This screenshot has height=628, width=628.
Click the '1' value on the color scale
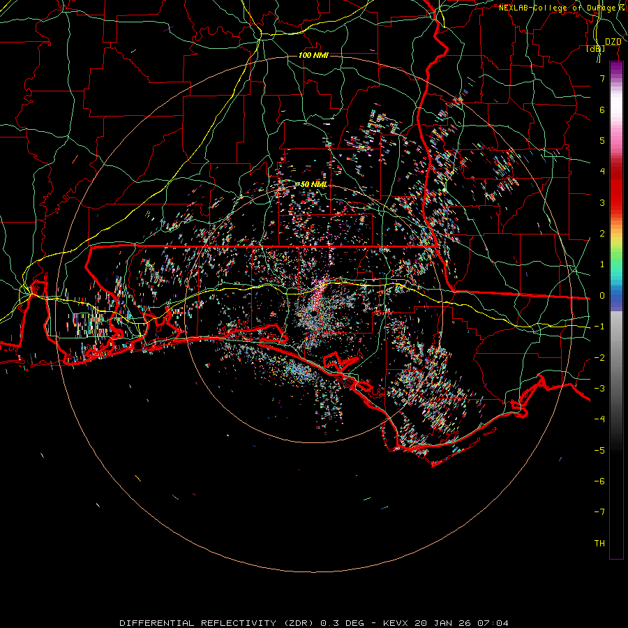pyautogui.click(x=602, y=264)
